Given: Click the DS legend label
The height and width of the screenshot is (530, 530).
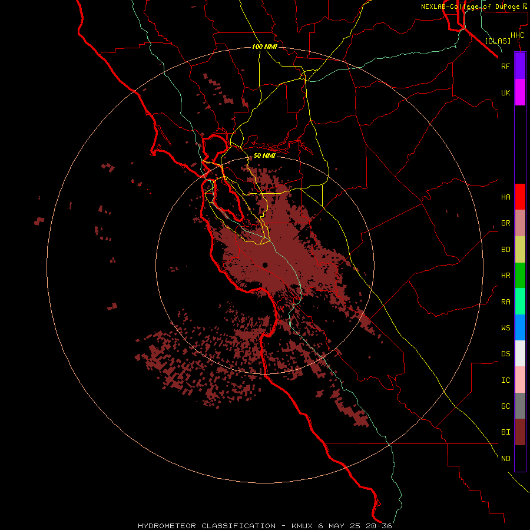Looking at the screenshot, I should pos(505,354).
